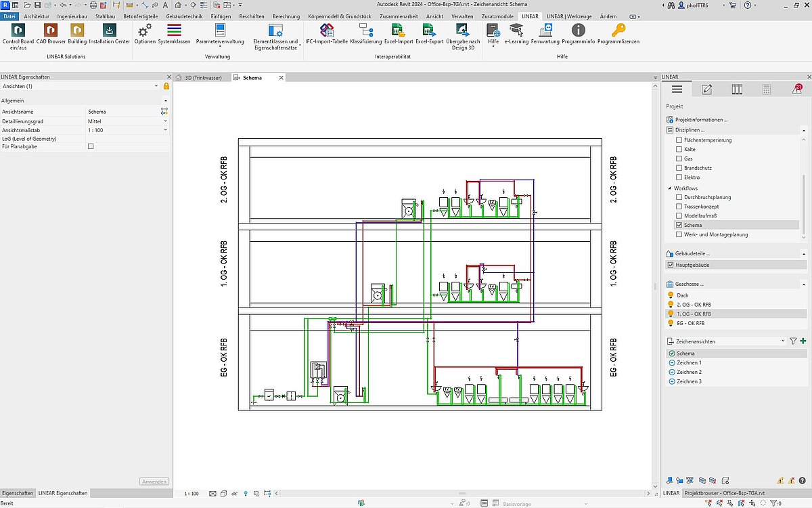This screenshot has height=508, width=812.
Task: Toggle Control Board ein/aus
Action: click(18, 31)
